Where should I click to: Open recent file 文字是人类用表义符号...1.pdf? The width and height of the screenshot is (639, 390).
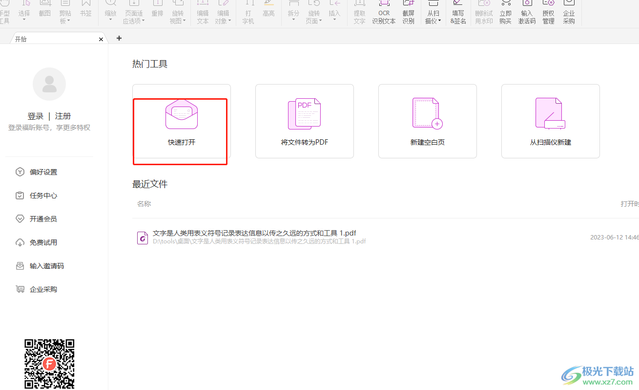pos(254,233)
